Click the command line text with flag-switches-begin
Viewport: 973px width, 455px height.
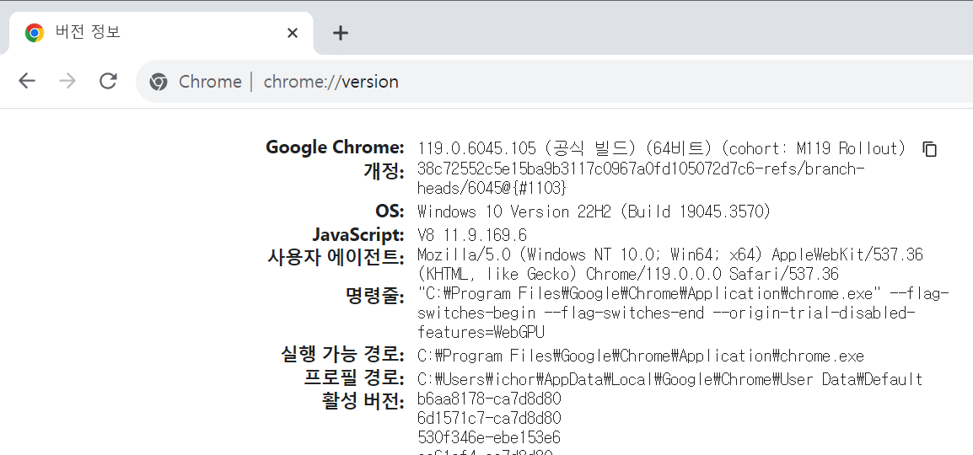[683, 313]
